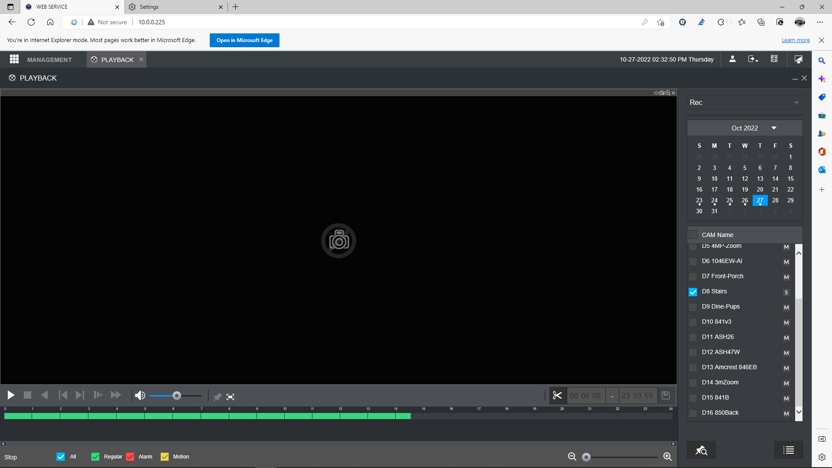Start playback with the play button

click(11, 395)
